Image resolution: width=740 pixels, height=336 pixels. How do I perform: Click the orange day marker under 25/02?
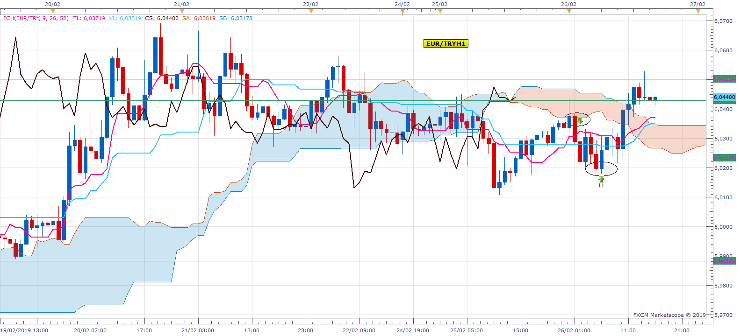coord(440,11)
